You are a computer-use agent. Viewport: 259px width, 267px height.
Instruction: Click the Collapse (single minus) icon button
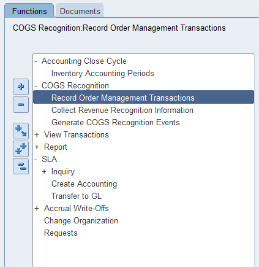(x=21, y=105)
